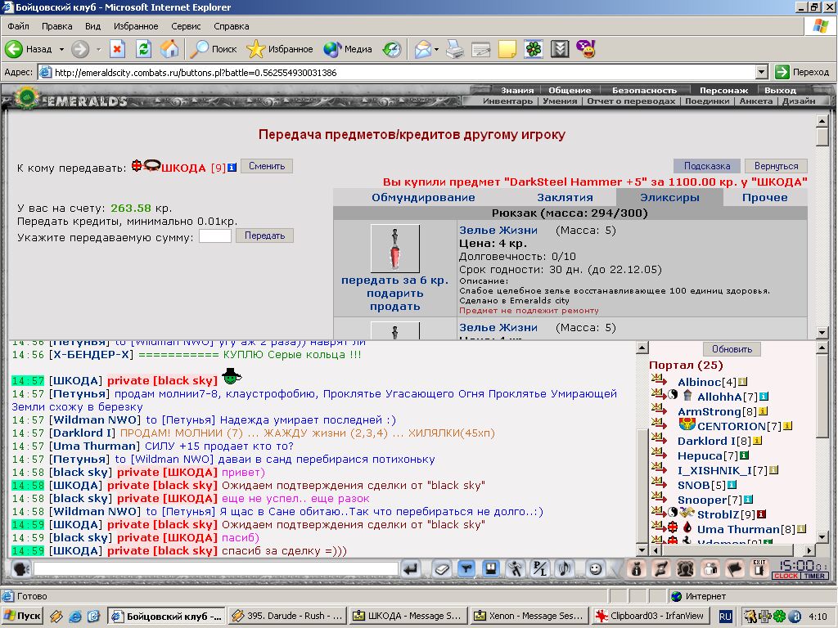Screen dimensions: 838x628
Task: Open the Back button dropdown arrow
Action: [x=61, y=49]
